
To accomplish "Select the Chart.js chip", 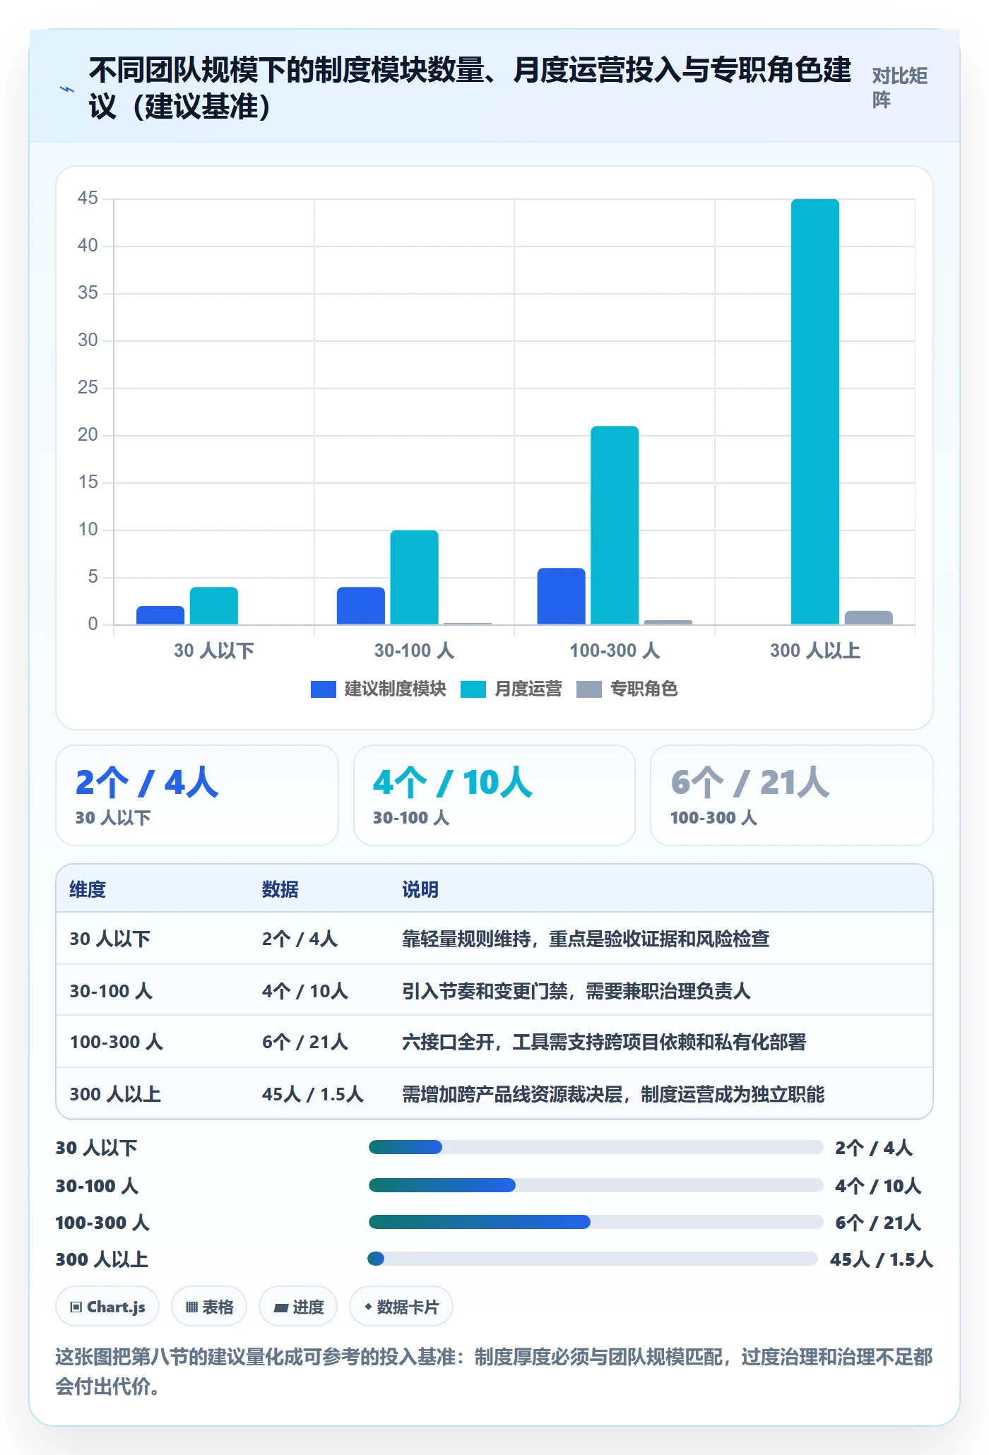I will (x=107, y=1307).
